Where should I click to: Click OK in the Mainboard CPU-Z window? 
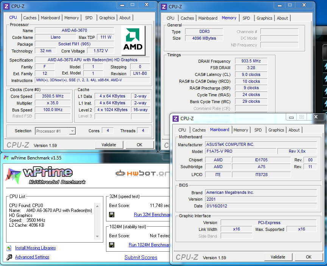(309, 257)
